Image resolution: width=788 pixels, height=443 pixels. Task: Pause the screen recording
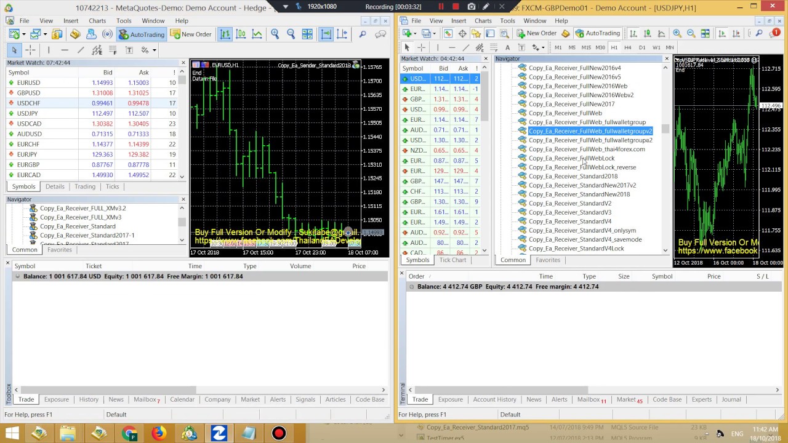[x=441, y=7]
